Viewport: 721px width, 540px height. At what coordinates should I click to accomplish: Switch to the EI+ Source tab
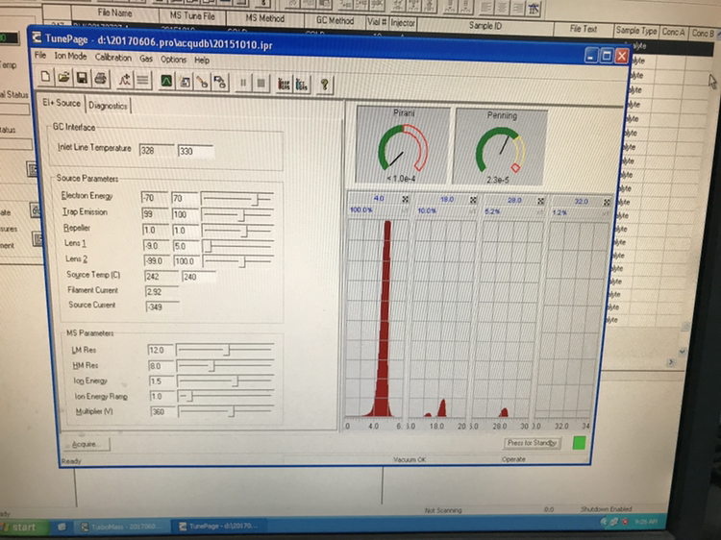(x=62, y=103)
